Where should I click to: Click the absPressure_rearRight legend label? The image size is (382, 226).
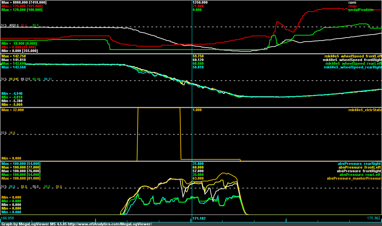point(359,163)
